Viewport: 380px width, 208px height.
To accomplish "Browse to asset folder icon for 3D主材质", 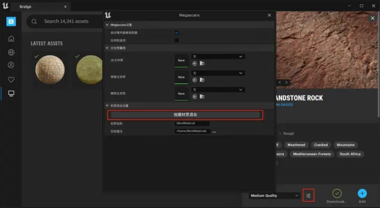I will (202, 63).
